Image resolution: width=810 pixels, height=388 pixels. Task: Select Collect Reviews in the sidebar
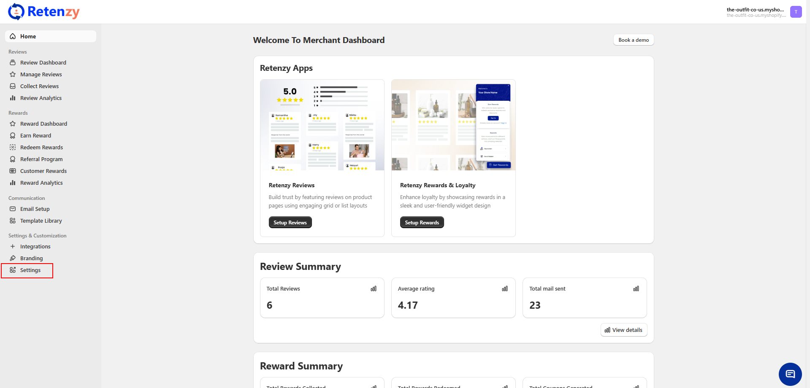pyautogui.click(x=51, y=86)
